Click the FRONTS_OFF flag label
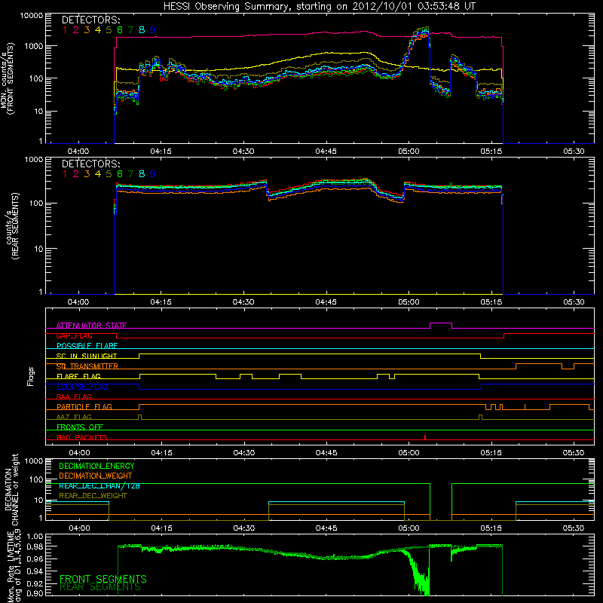603x603 pixels. 80,427
